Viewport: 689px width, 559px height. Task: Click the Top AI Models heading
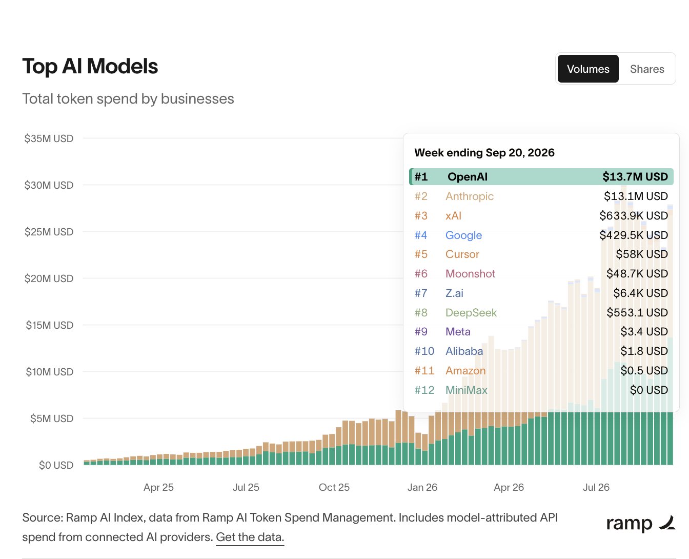point(90,66)
